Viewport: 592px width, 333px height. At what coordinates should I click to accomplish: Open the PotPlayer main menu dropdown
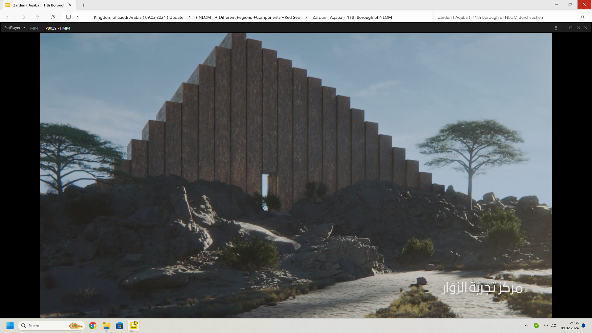(x=14, y=28)
